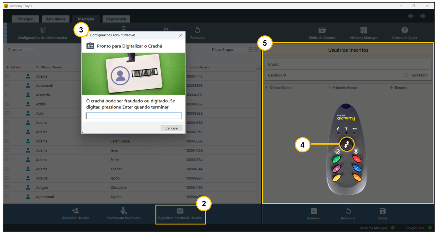Tick the checkbox for Acevedo row
Screen dimensions: 435x233
pyautogui.click(x=7, y=95)
